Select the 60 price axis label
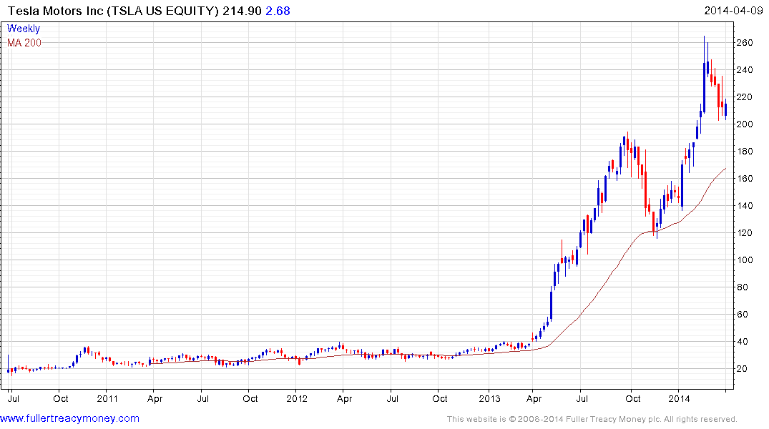 743,315
